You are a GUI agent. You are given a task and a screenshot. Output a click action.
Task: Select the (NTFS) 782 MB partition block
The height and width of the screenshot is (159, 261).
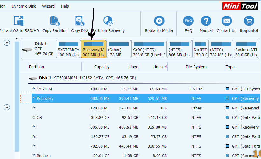click(221, 49)
